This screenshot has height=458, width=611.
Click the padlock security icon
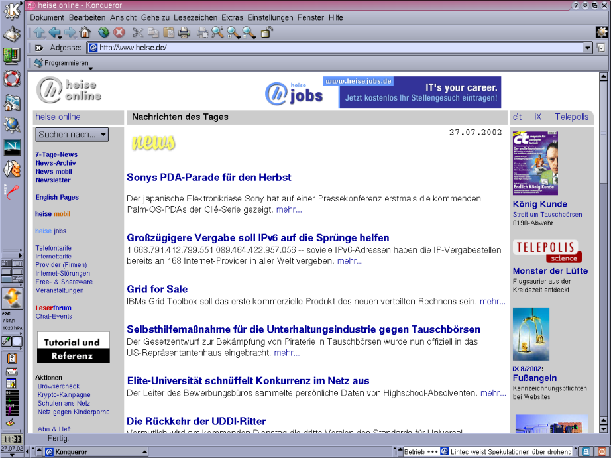click(x=266, y=32)
